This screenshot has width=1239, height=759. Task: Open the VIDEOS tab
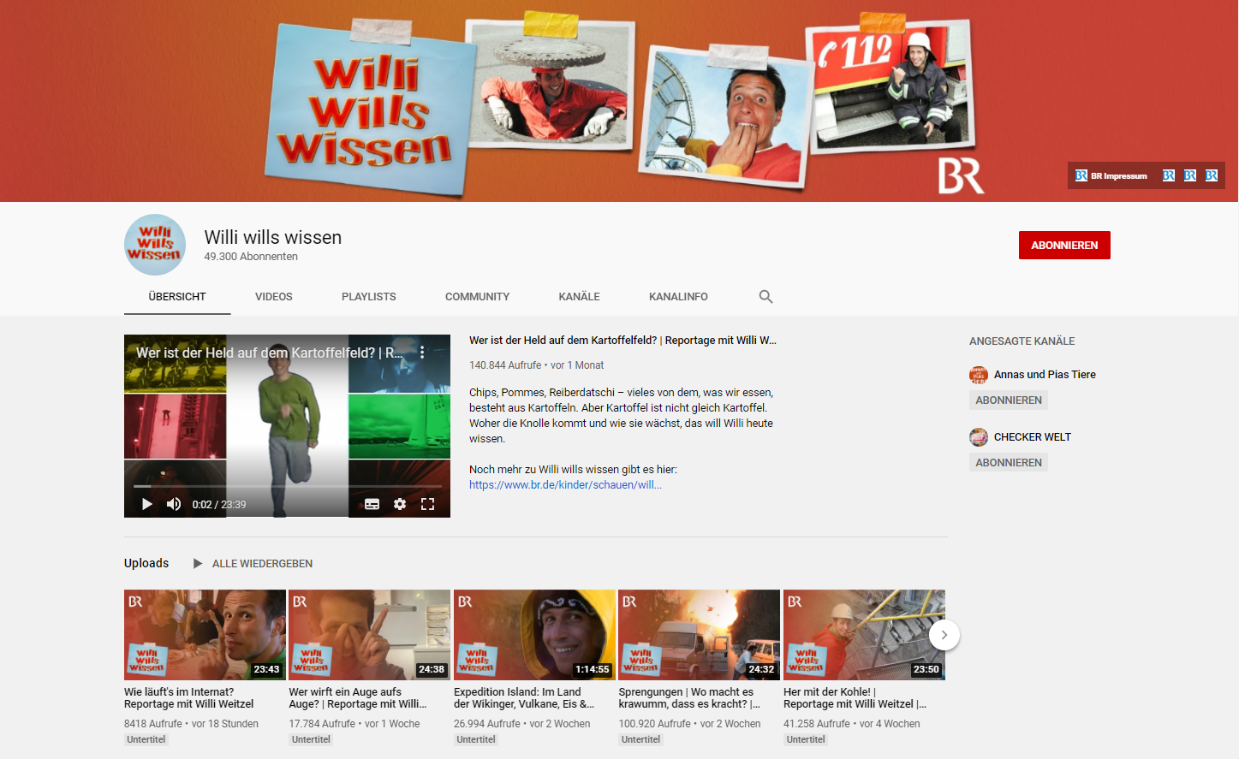274,297
